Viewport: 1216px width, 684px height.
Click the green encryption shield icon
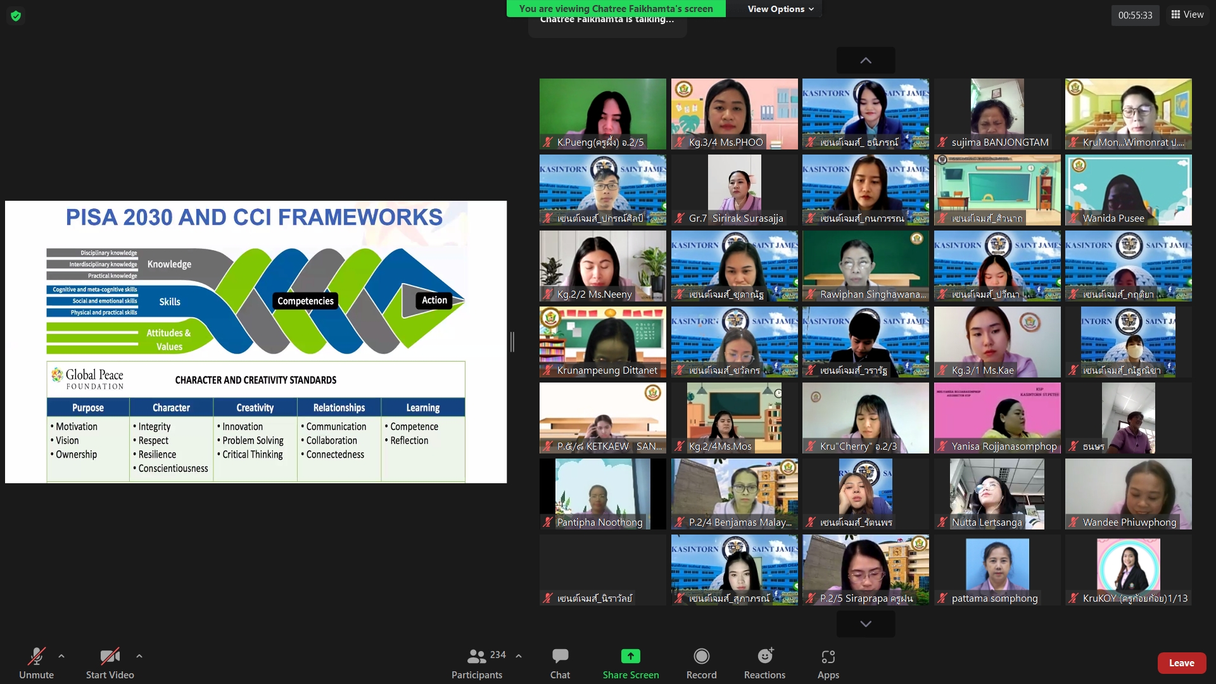click(16, 16)
